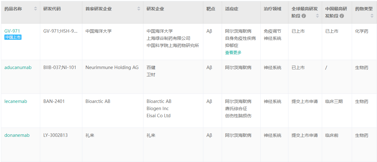Click Biogen Inc in lecanemab row

[157, 109]
